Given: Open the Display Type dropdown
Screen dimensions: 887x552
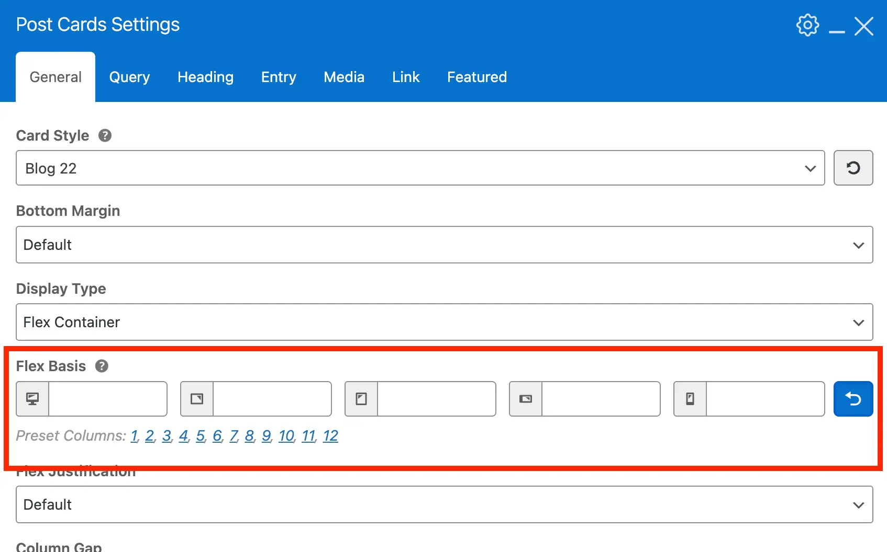Looking at the screenshot, I should (444, 322).
